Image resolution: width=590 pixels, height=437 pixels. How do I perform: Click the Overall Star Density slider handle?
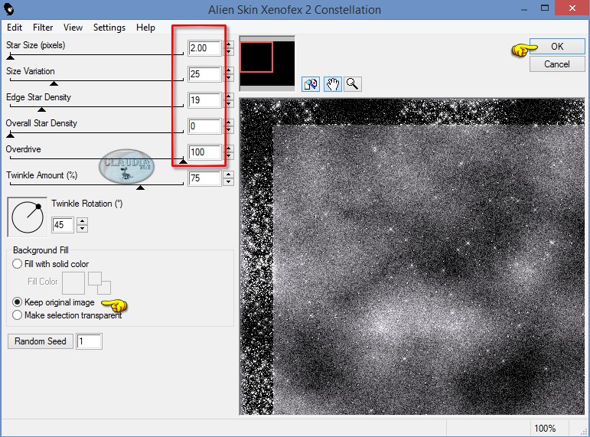[11, 135]
